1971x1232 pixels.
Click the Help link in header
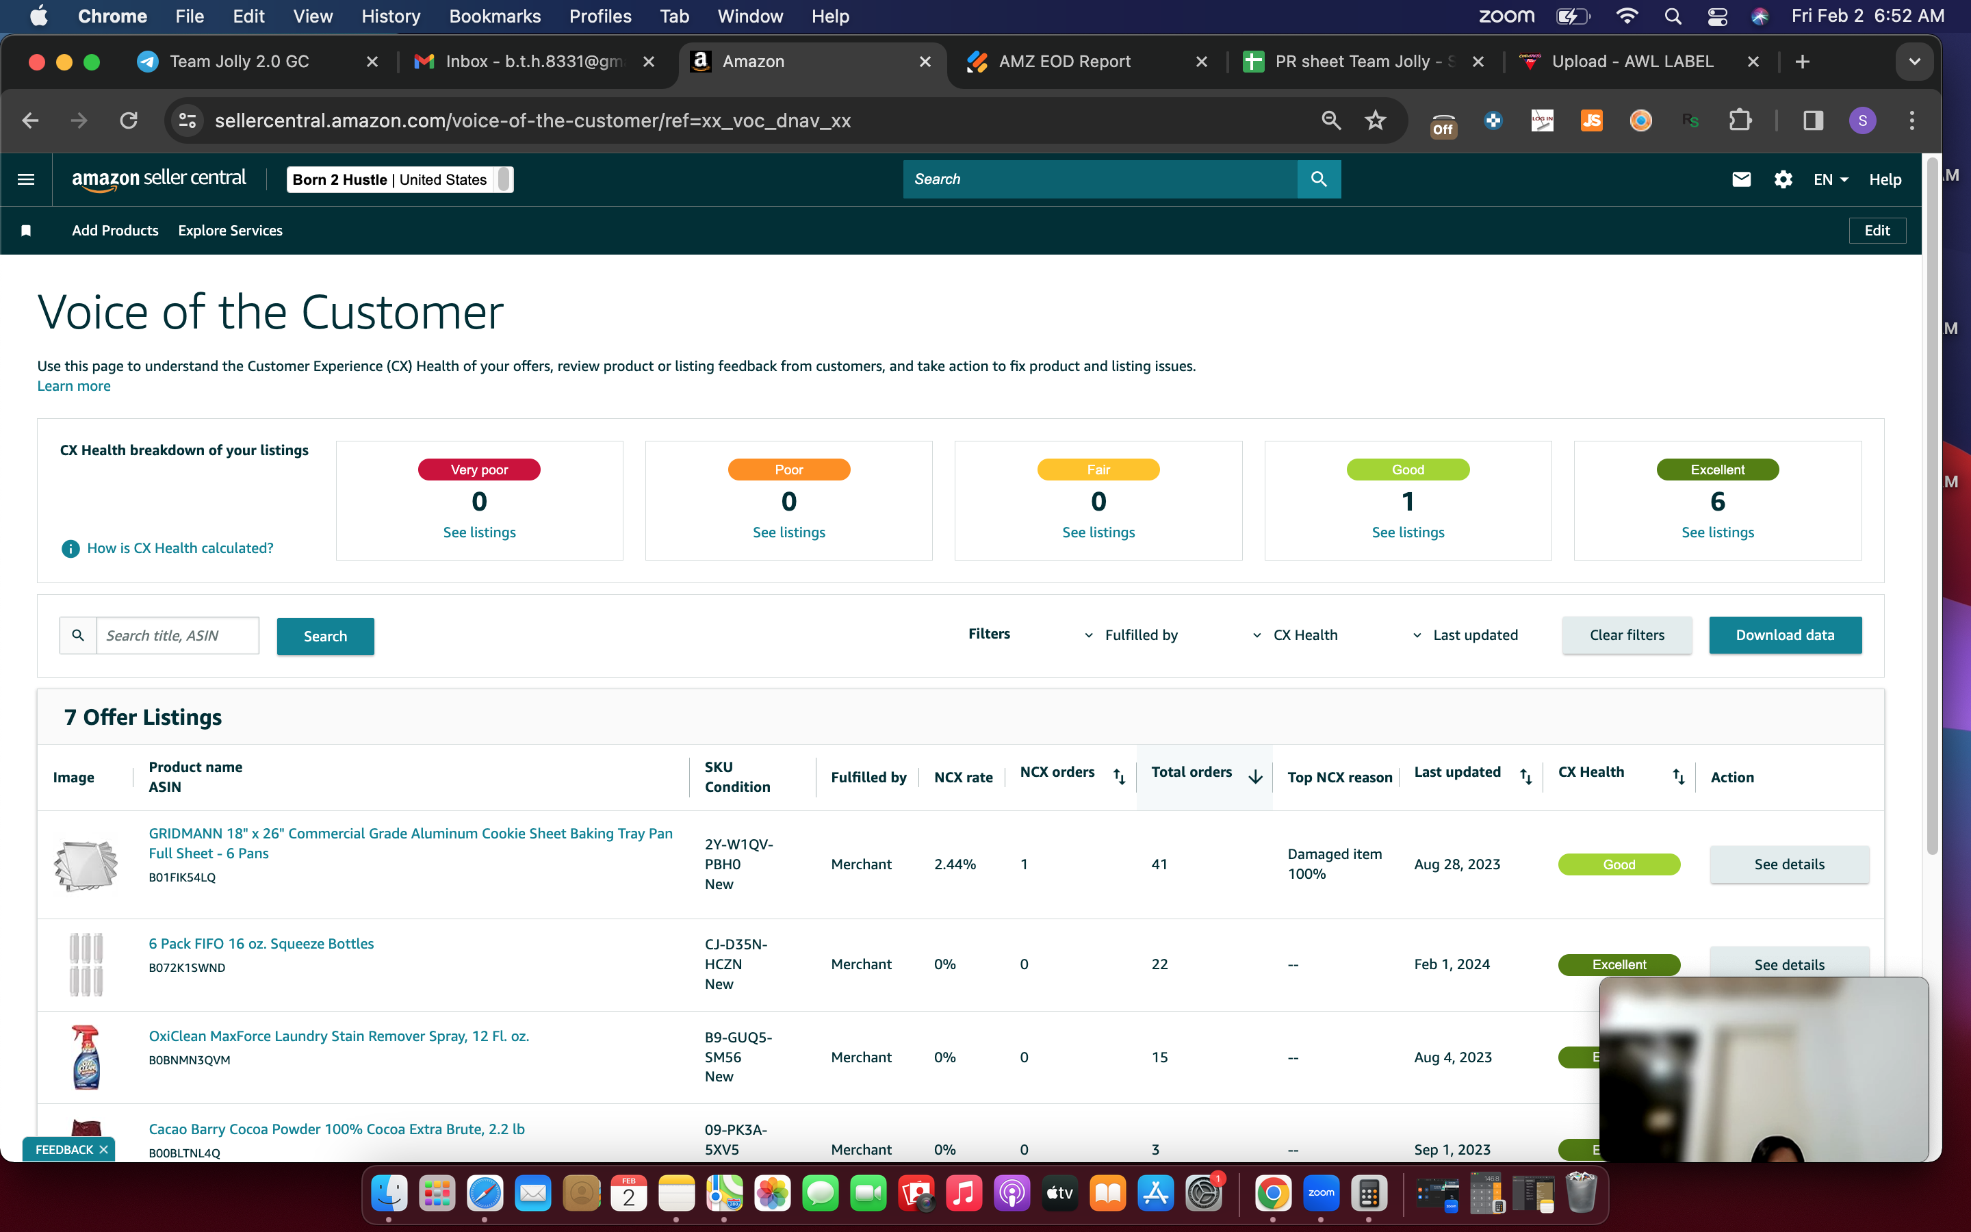[x=1885, y=179]
